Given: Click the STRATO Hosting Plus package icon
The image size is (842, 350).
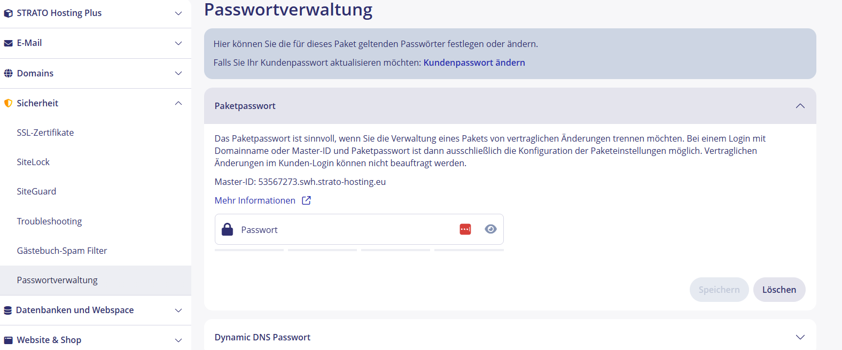Looking at the screenshot, I should (9, 13).
